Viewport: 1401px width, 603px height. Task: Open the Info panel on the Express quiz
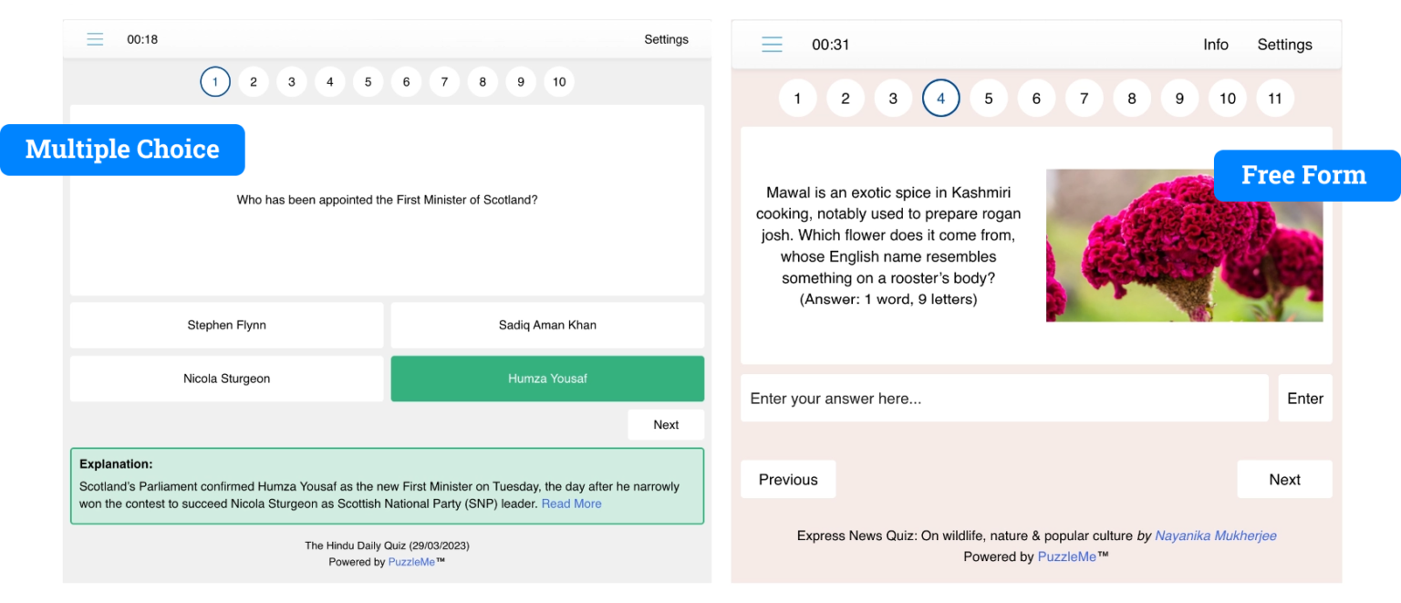tap(1216, 44)
